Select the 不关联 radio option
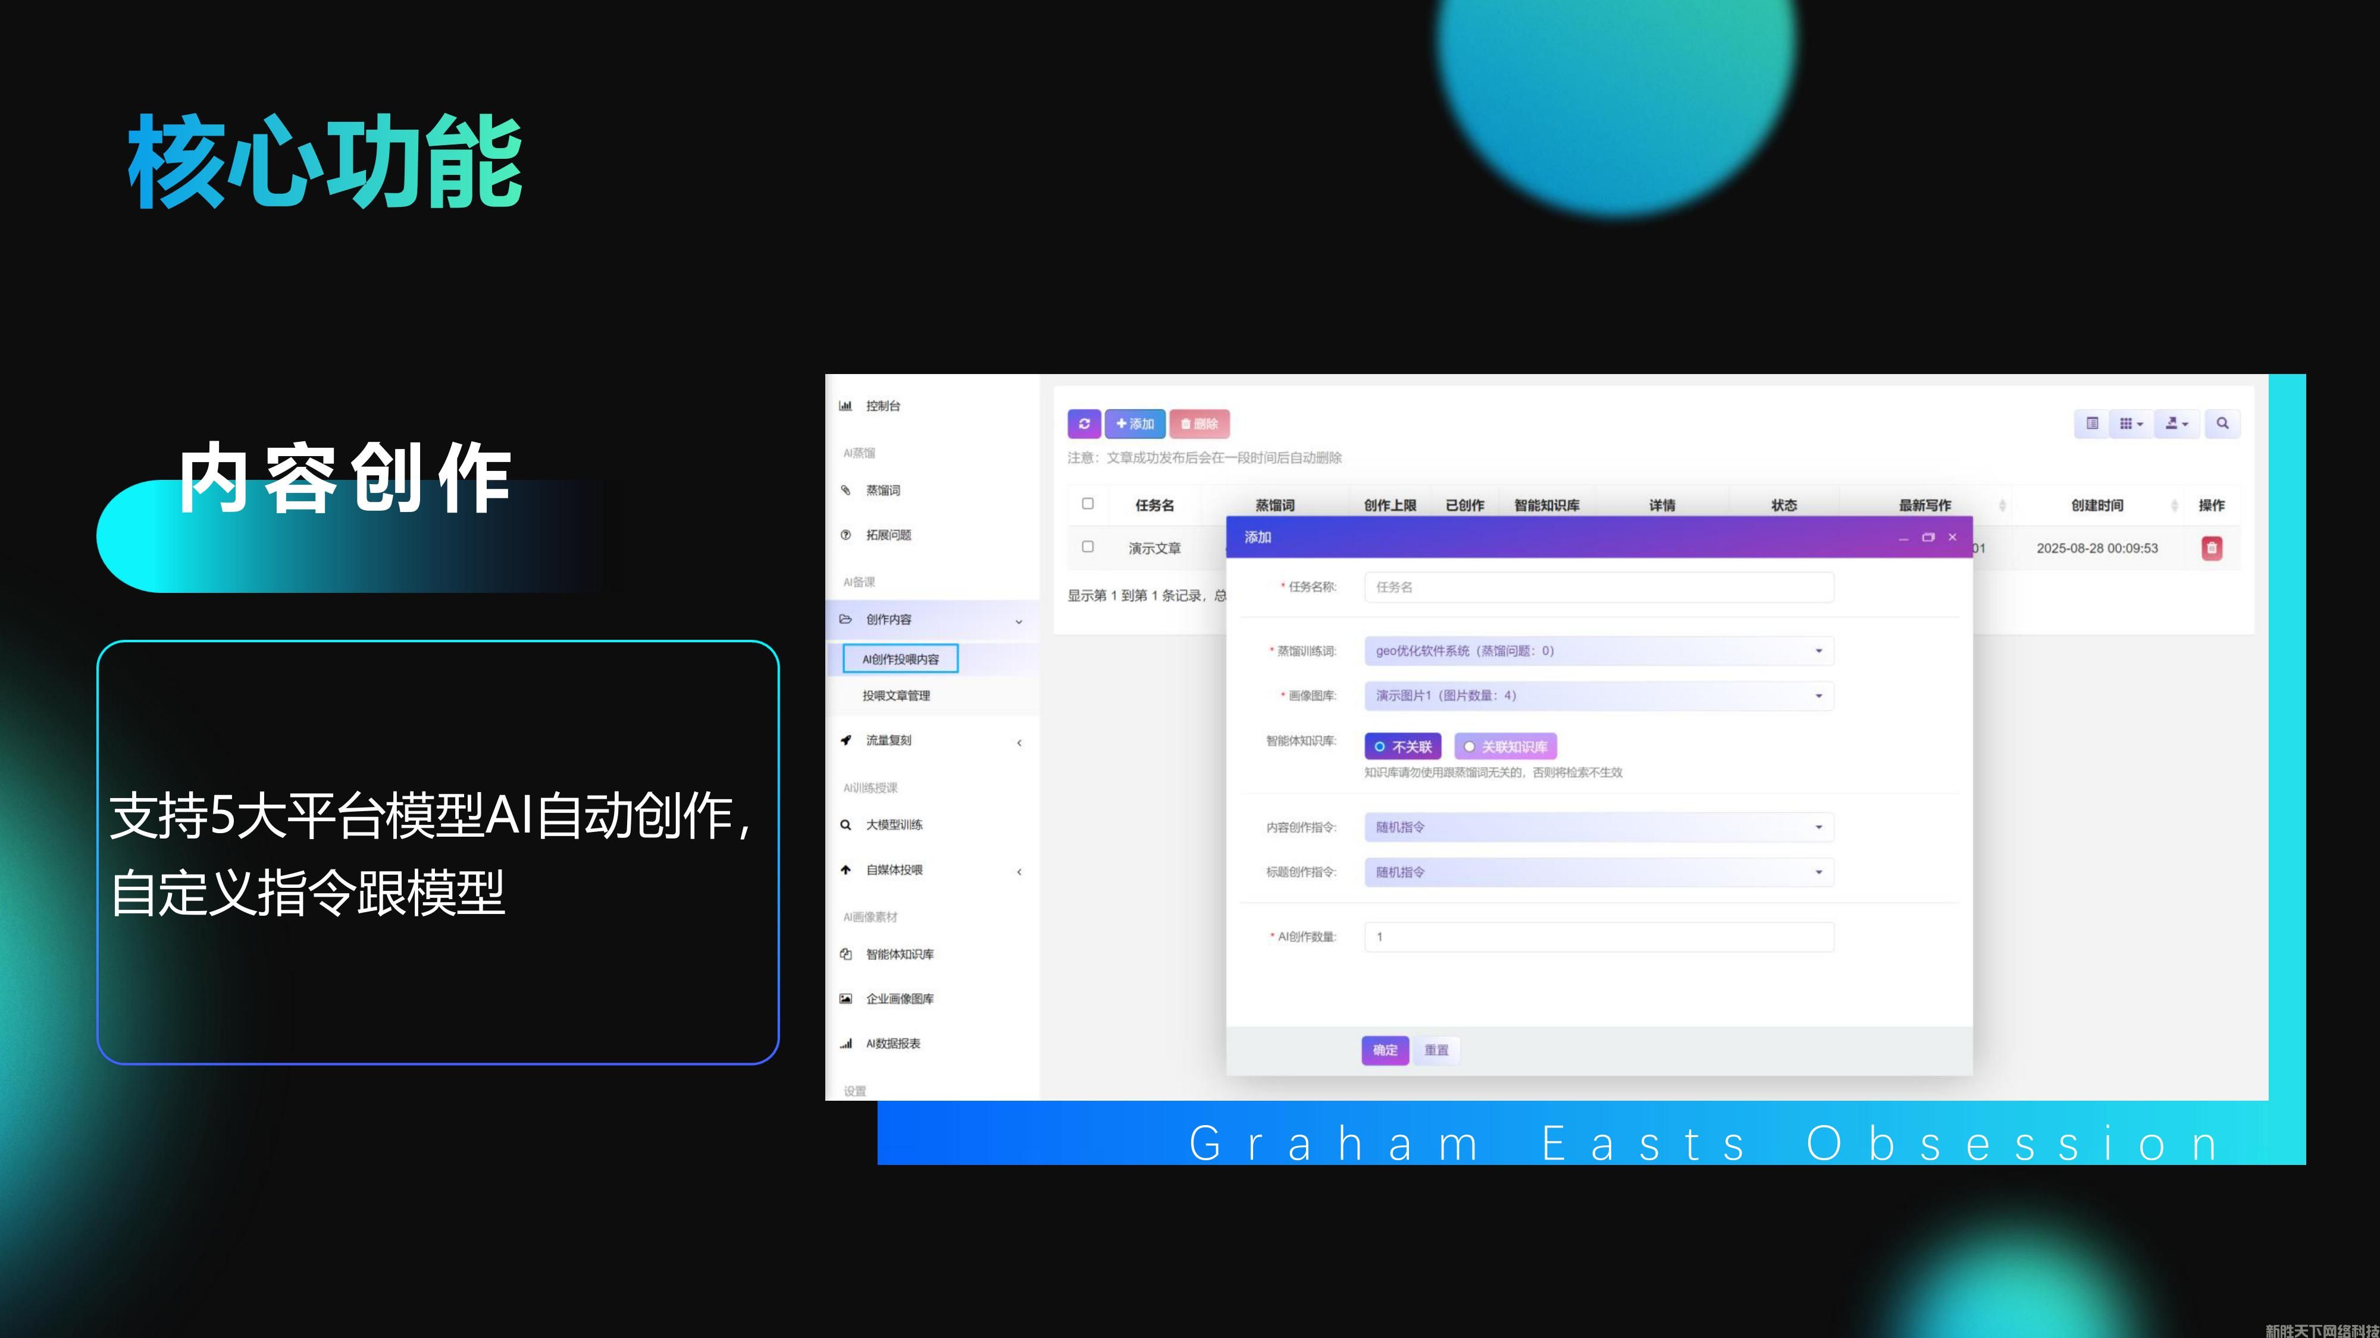Image resolution: width=2380 pixels, height=1338 pixels. [x=1402, y=746]
